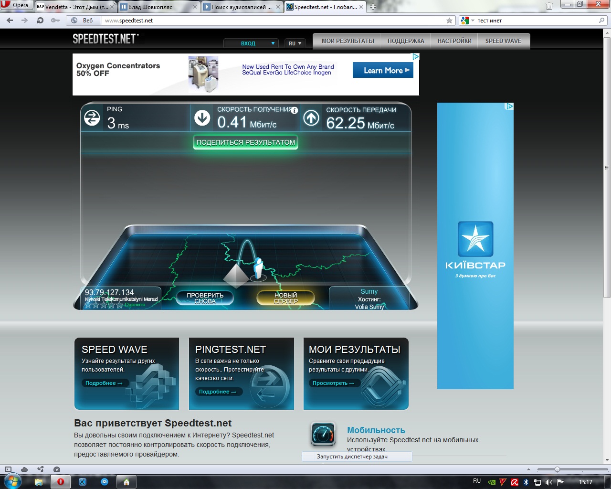Click the page zoom slider handle

coord(557,470)
